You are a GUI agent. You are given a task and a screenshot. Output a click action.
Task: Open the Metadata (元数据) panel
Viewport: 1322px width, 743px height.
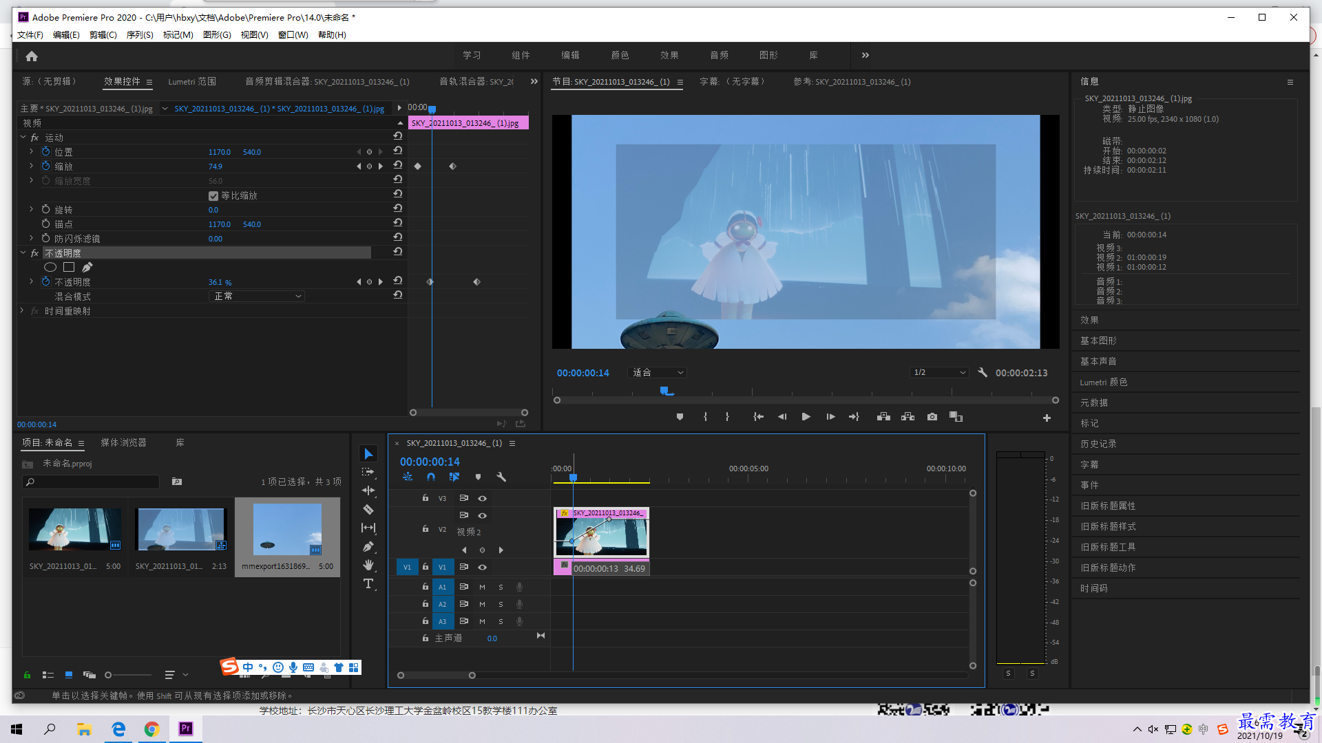(1093, 402)
